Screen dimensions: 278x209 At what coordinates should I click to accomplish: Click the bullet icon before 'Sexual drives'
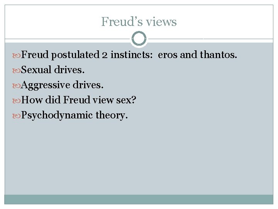click(17, 71)
